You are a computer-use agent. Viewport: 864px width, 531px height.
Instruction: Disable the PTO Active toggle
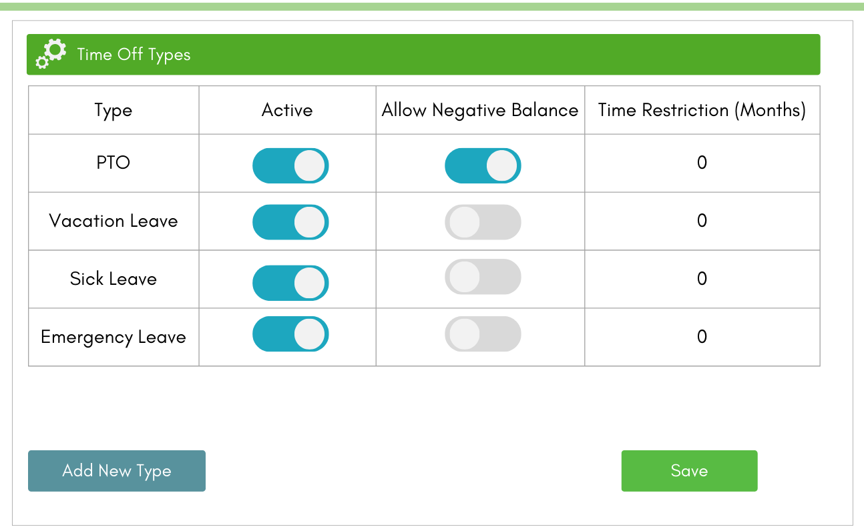290,165
